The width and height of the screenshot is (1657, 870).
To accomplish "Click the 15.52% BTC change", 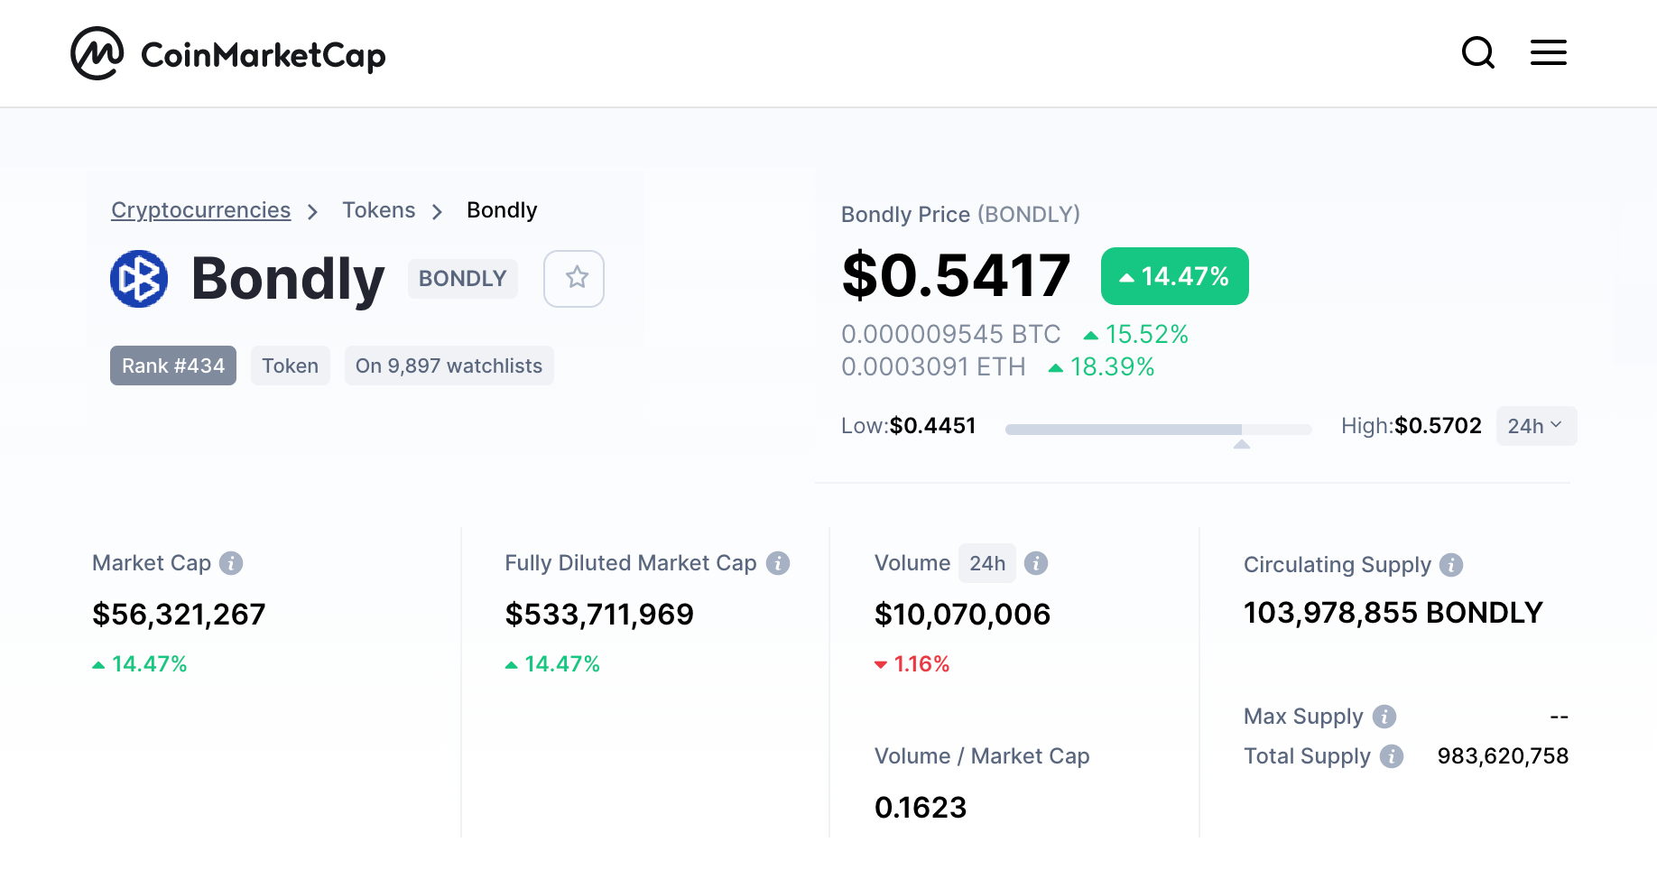I will click(1136, 334).
